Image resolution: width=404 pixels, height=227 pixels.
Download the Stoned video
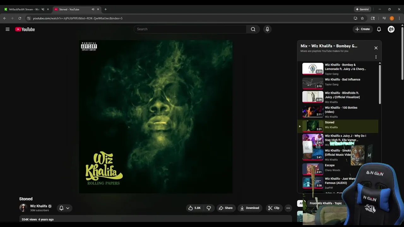click(x=250, y=208)
